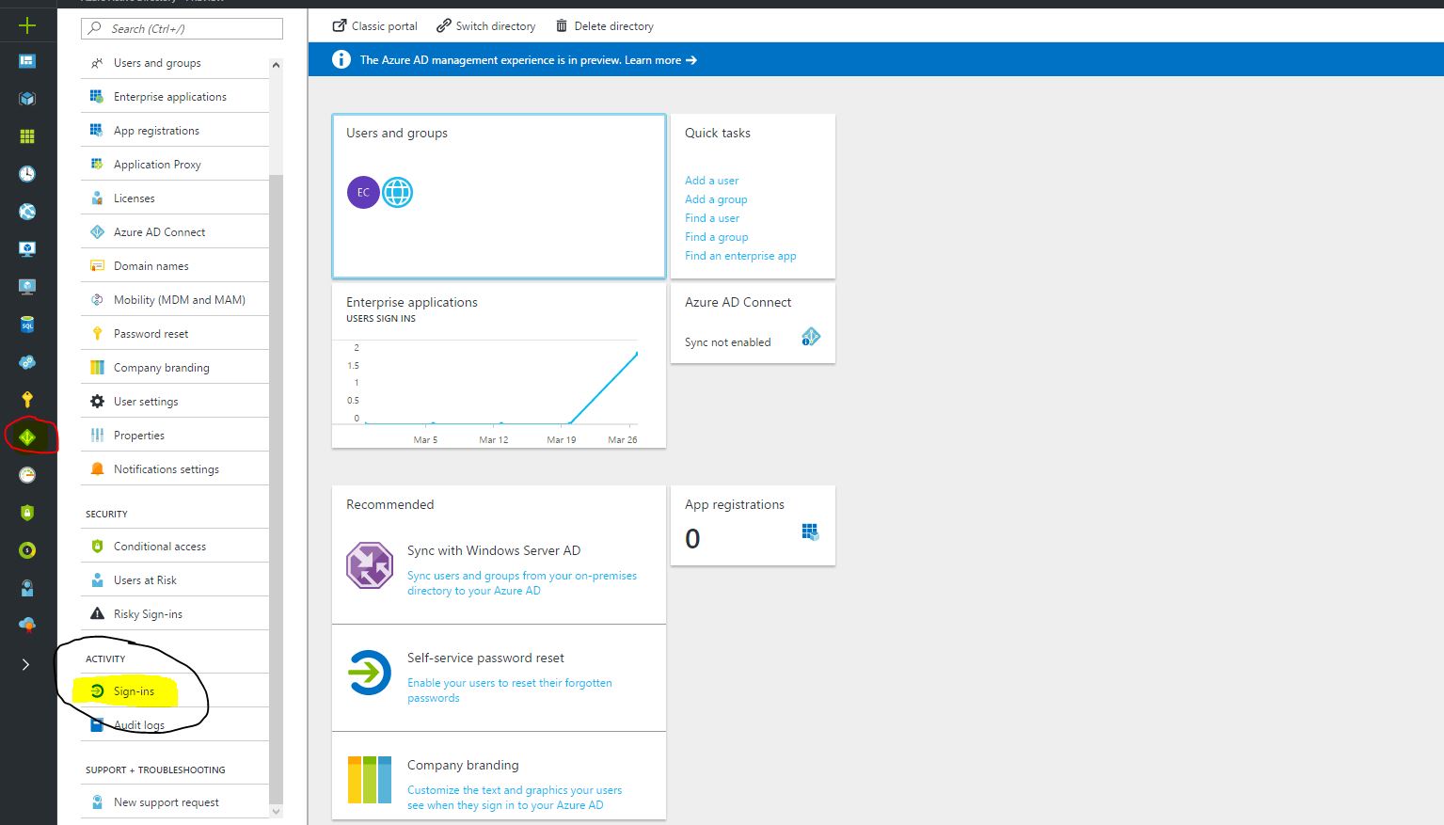Open Password reset menu item
The height and width of the screenshot is (825, 1444).
pos(175,334)
